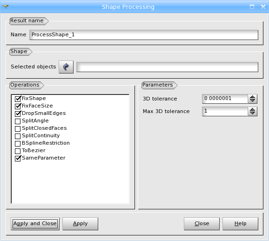
Task: Decrease the Max 3D tolerance value
Action: point(252,114)
